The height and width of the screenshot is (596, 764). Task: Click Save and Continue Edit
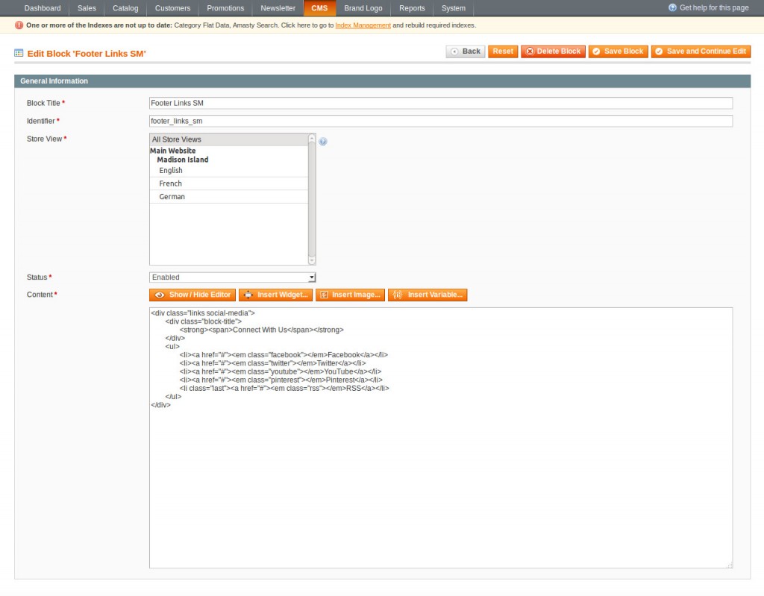[x=701, y=51]
